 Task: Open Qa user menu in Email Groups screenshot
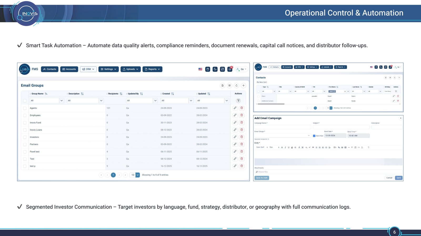click(x=242, y=69)
